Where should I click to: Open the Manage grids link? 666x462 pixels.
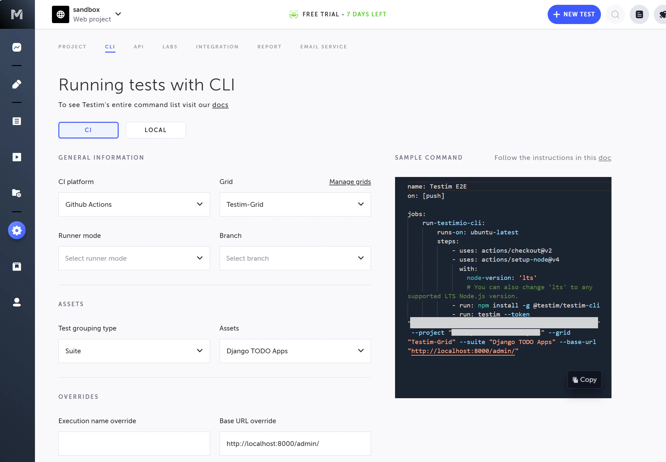point(350,182)
